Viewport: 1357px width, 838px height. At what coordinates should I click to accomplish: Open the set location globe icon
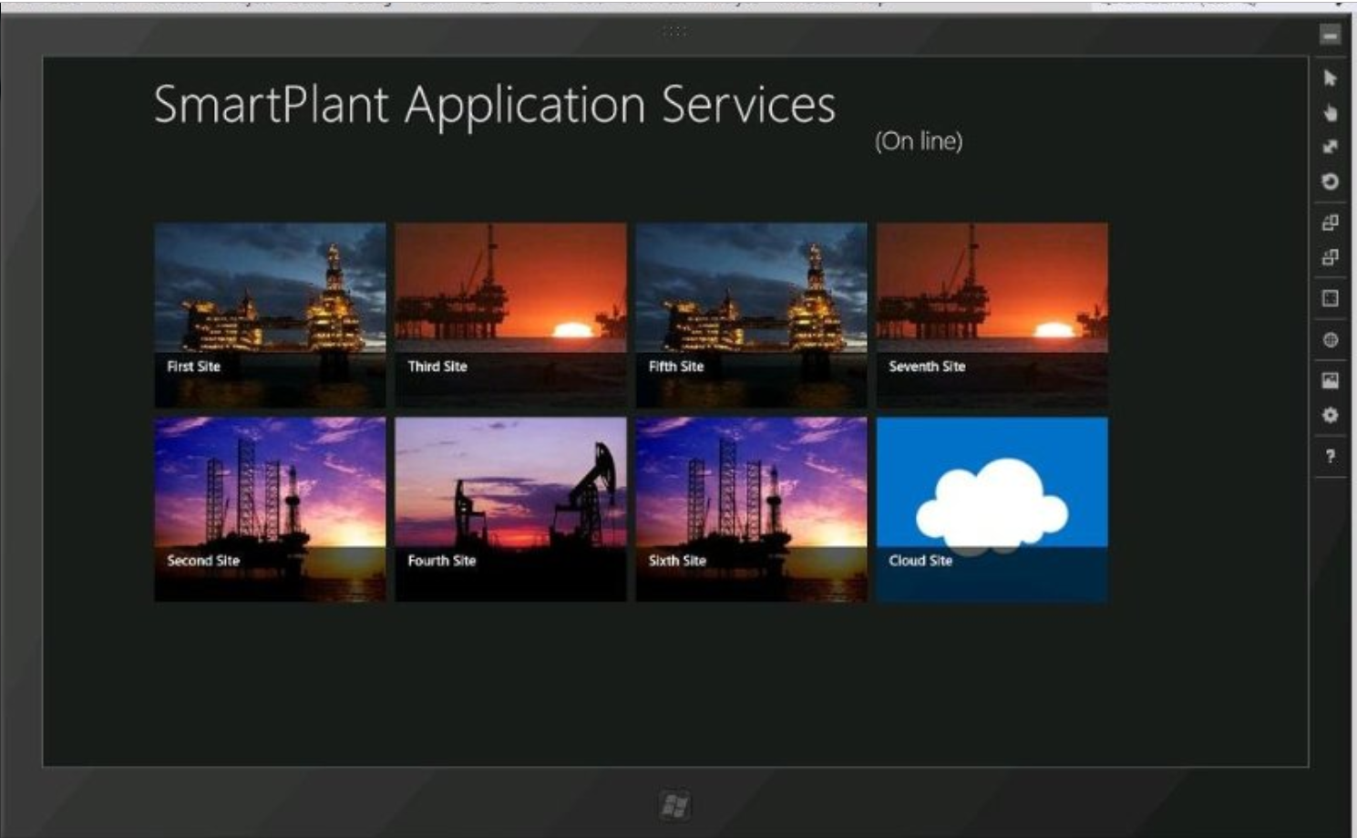coord(1330,340)
